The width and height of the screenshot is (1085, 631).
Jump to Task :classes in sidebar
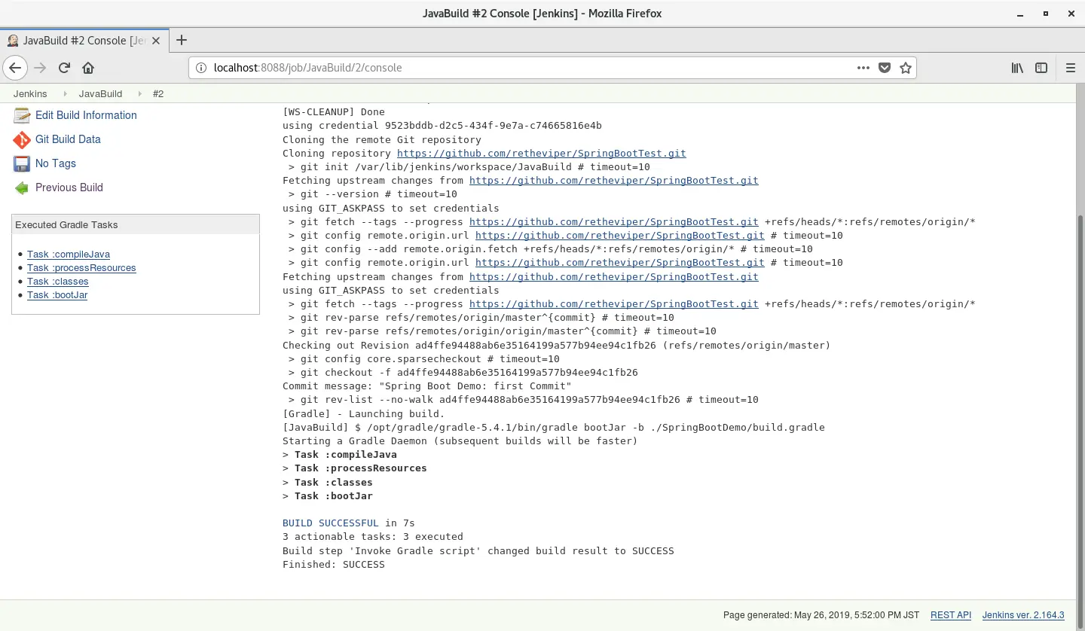pos(58,282)
